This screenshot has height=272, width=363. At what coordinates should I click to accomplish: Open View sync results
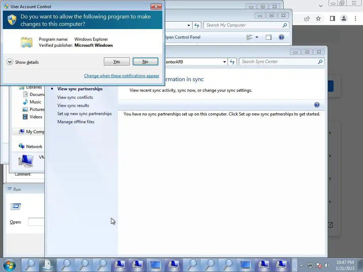point(73,106)
